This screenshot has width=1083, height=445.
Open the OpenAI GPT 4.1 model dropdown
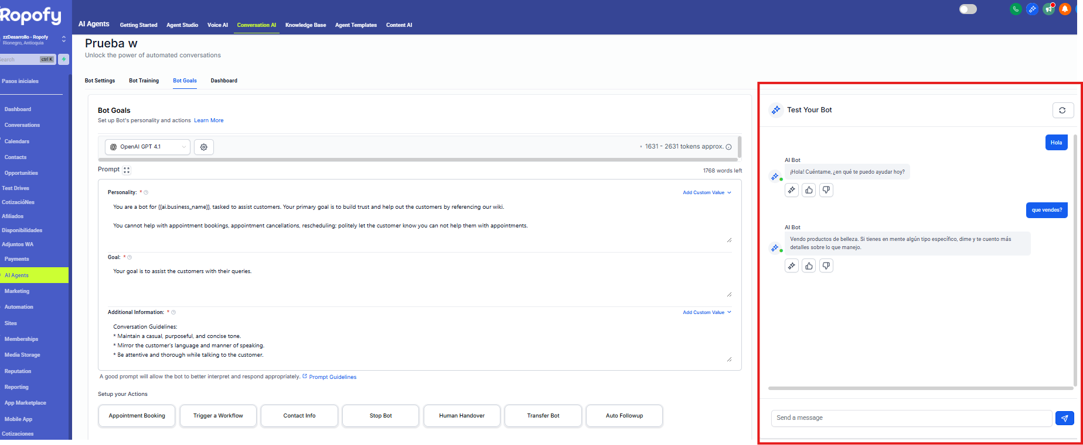[148, 147]
